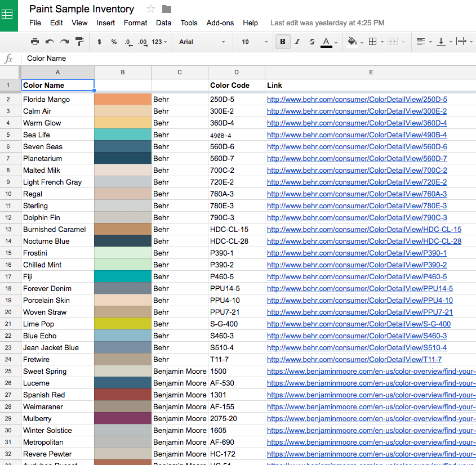This screenshot has width=476, height=465.
Task: Select the Florida Mango color swatch cell
Action: 123,100
